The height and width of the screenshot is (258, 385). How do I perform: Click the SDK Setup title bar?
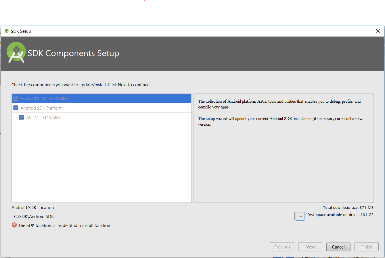pos(187,31)
